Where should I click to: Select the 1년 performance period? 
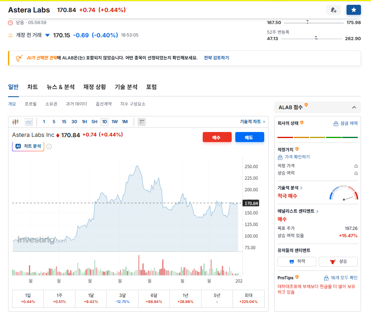pos(185,299)
